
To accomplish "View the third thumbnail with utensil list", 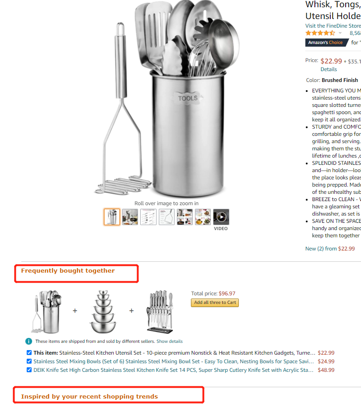I will (148, 217).
